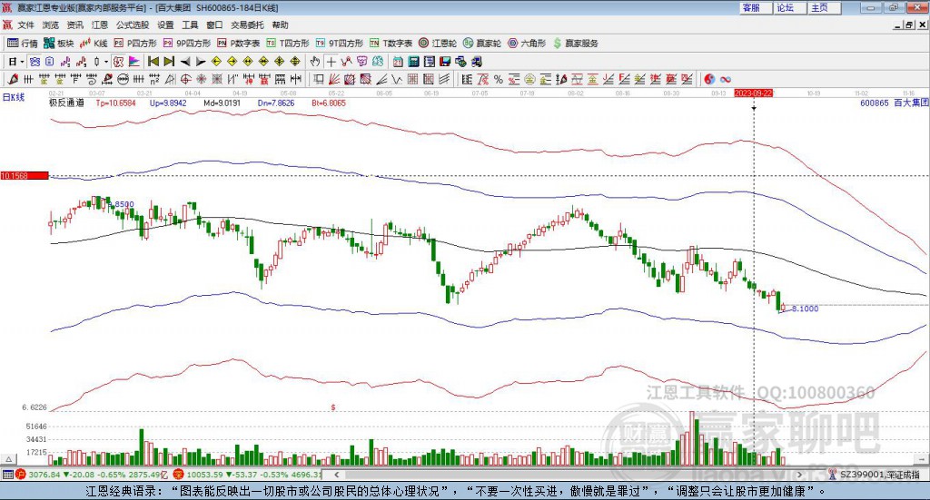Open the P四方形 tool
Viewport: 930px width, 500px height.
tap(135, 44)
